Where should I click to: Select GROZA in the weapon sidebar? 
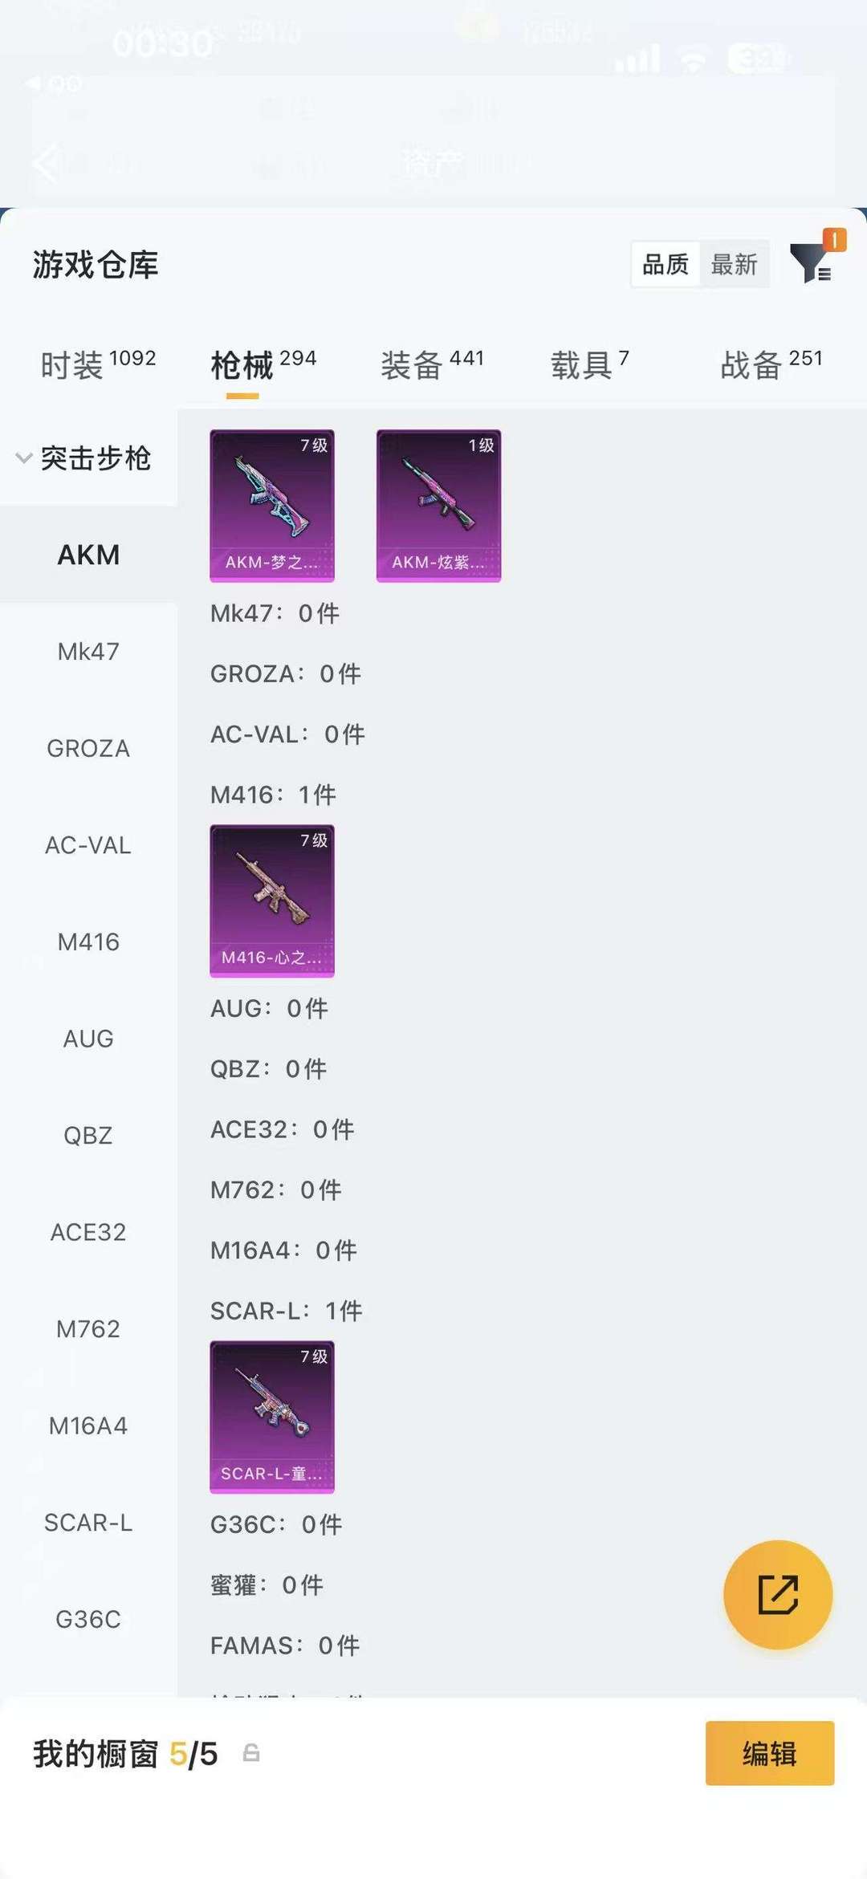click(88, 748)
